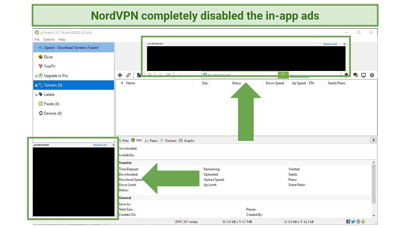
Task: Close the sidebar advertisement box
Action: (x=113, y=145)
